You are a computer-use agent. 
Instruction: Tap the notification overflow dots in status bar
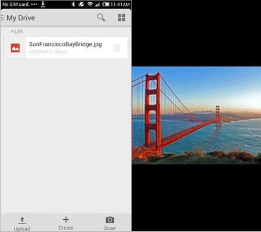tap(34, 4)
